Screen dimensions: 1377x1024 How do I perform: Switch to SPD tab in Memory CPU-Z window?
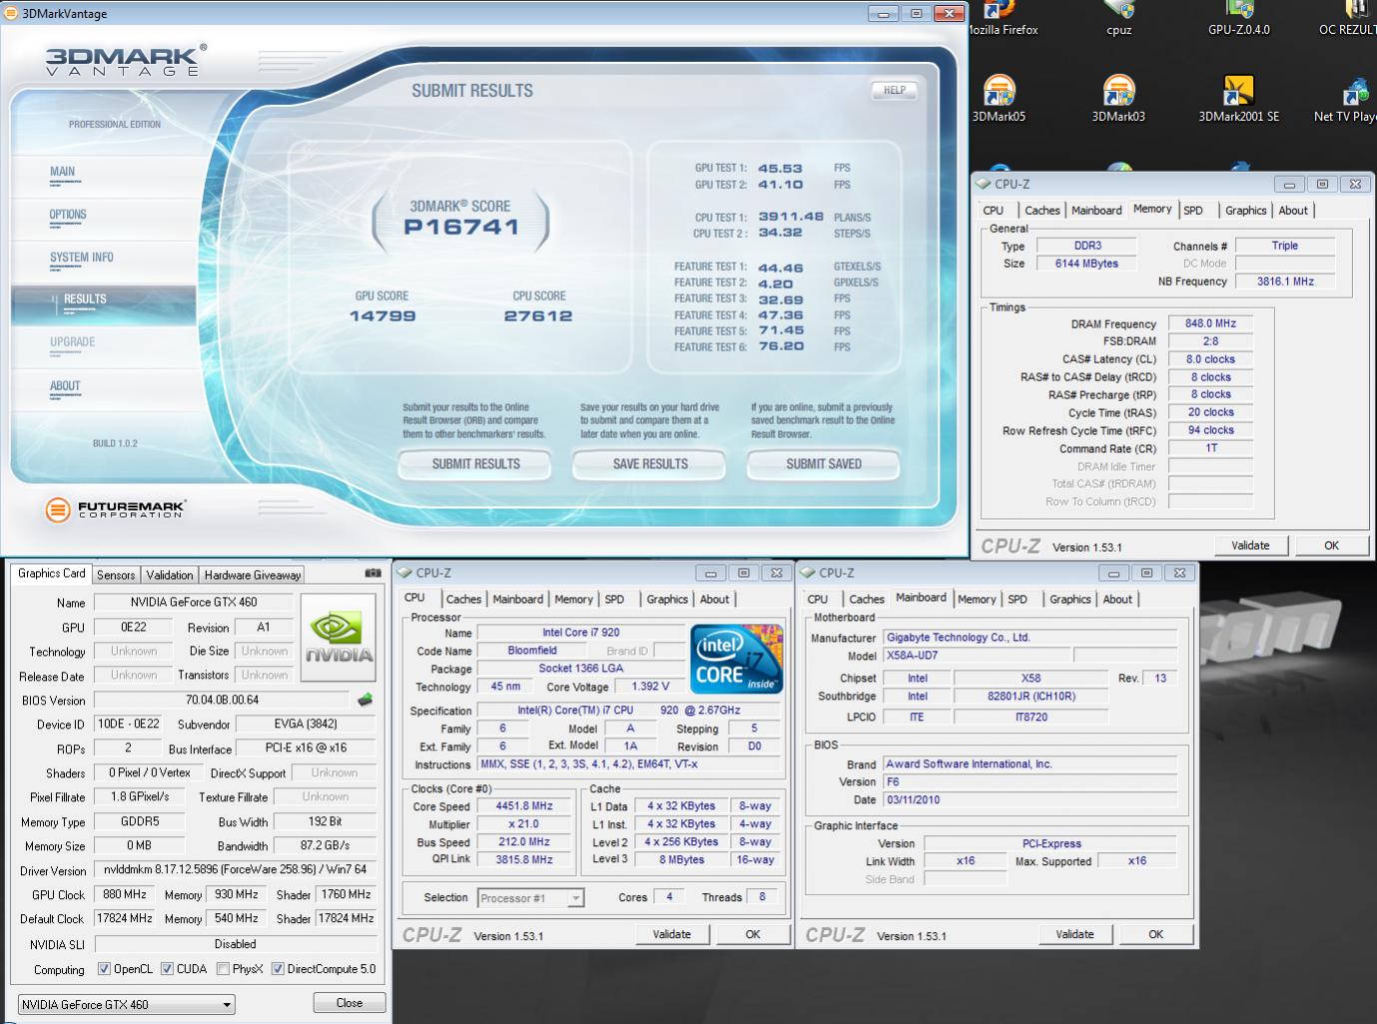[x=1193, y=211]
